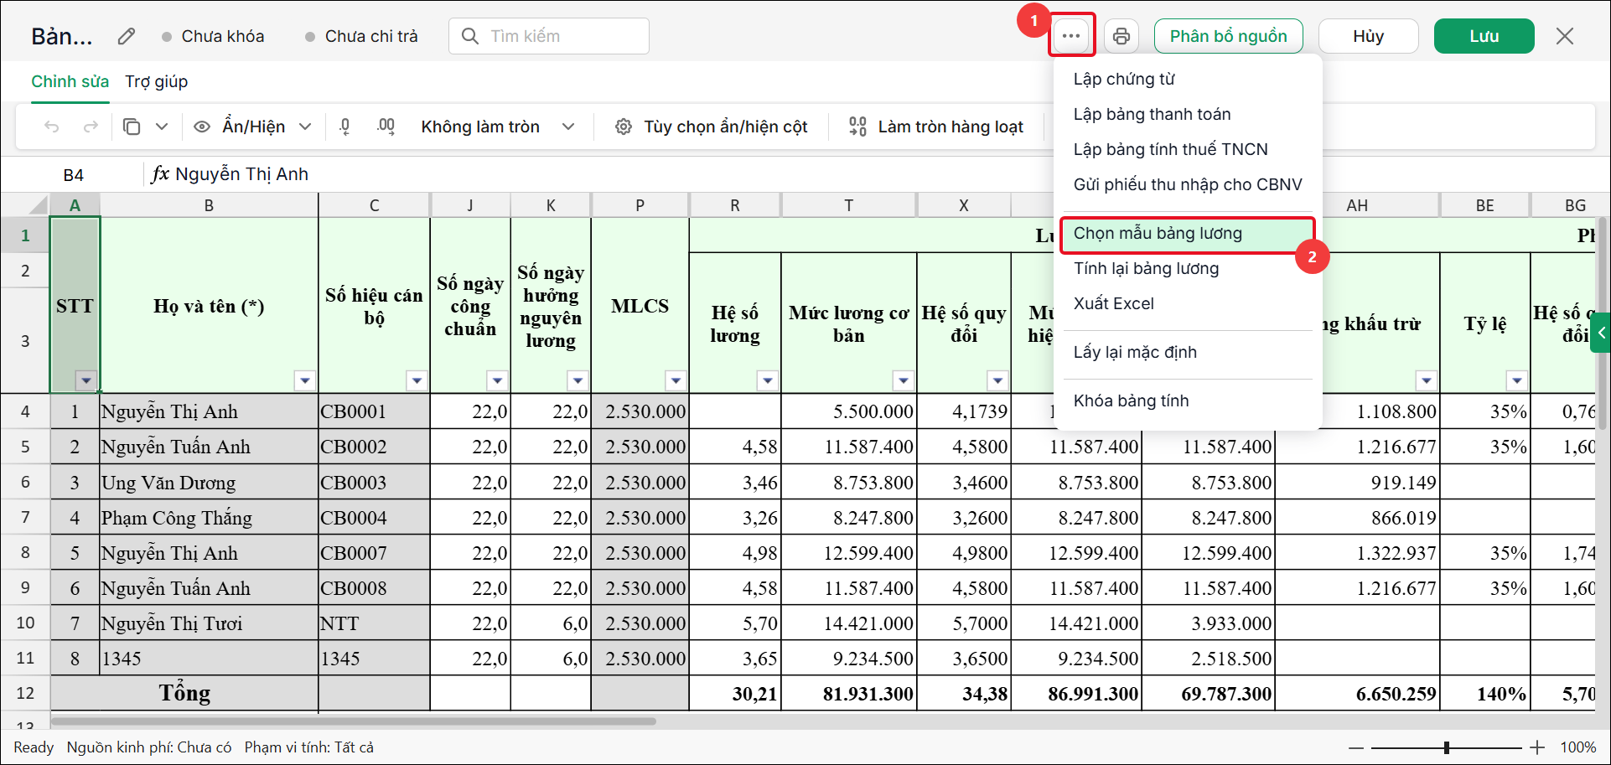Click cell Phạm Công Thắng

pyautogui.click(x=210, y=518)
